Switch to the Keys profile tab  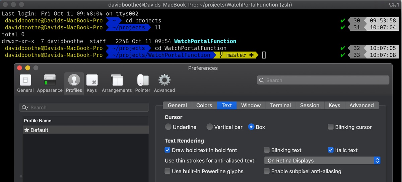click(x=334, y=105)
